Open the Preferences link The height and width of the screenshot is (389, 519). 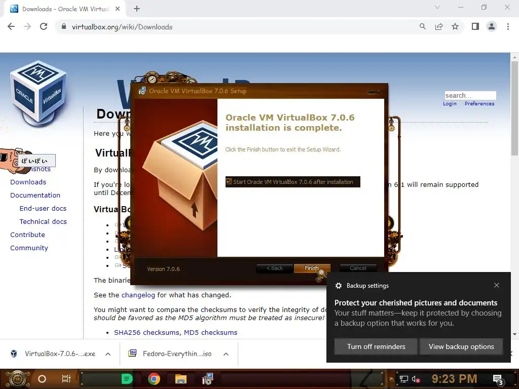(x=479, y=103)
